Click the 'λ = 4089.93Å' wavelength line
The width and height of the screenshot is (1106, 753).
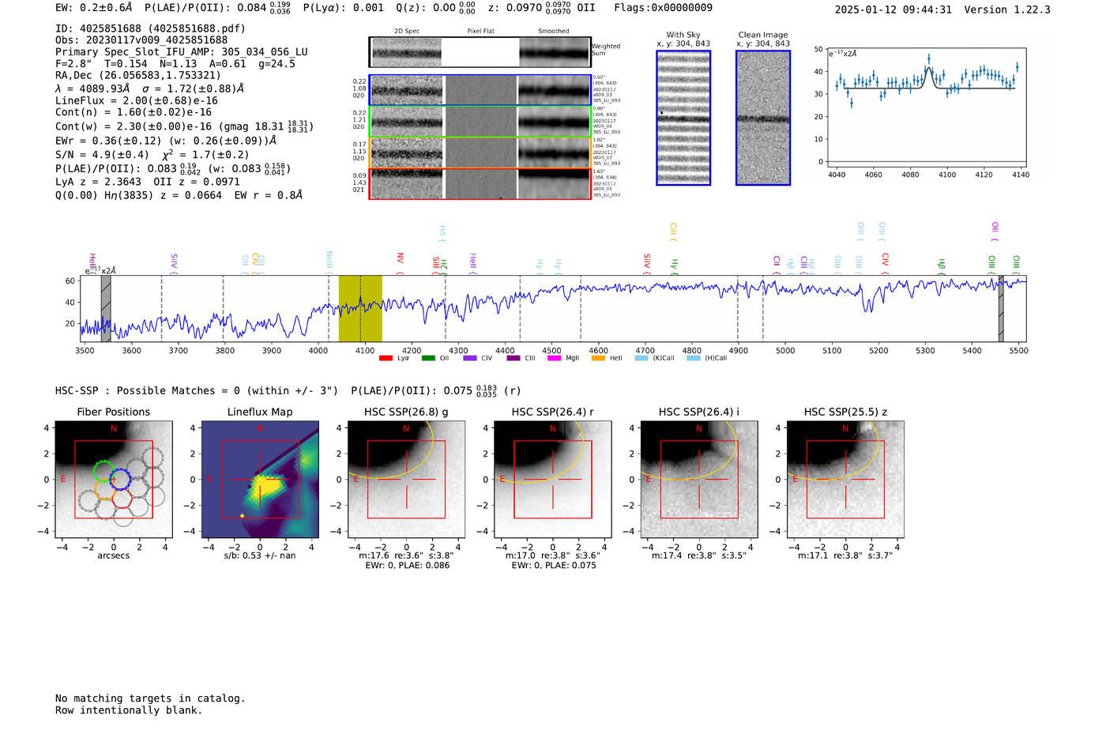pyautogui.click(x=149, y=88)
